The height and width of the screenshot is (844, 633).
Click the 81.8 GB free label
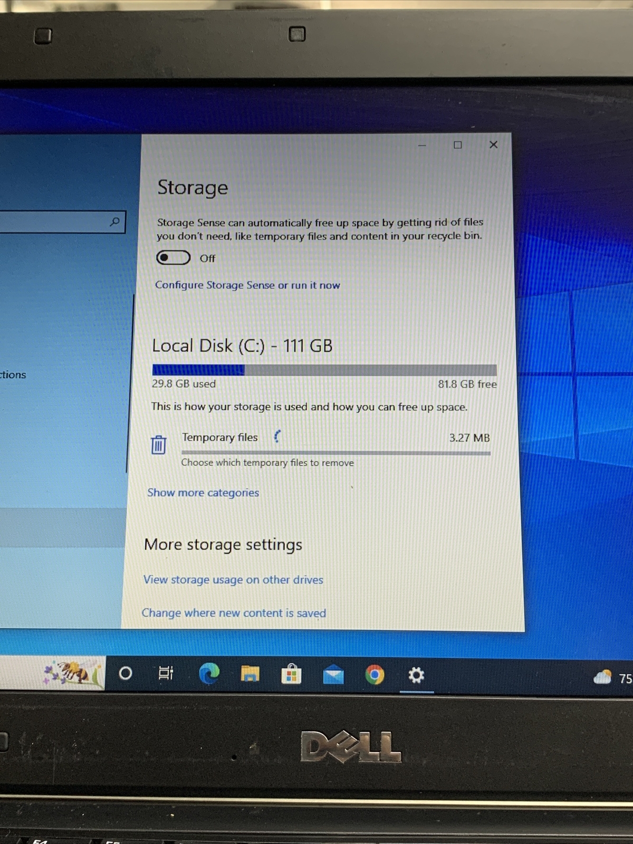tap(467, 384)
